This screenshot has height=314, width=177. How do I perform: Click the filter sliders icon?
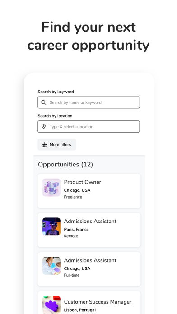tap(45, 144)
